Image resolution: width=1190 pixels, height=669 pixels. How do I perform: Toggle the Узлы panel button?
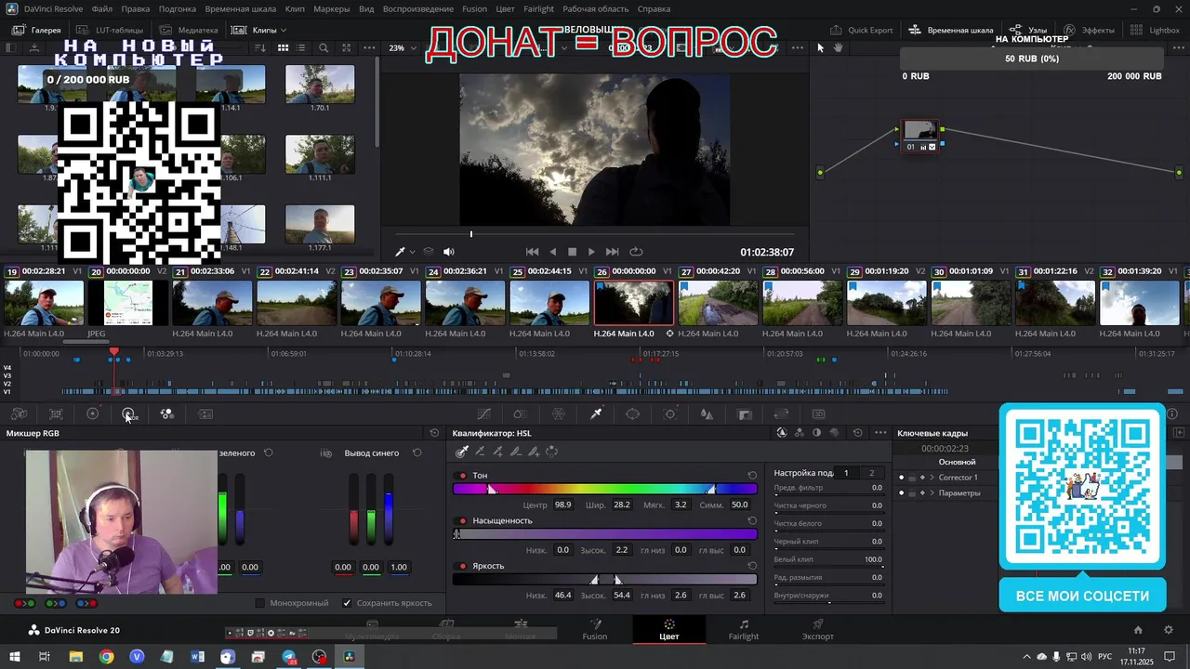1029,30
